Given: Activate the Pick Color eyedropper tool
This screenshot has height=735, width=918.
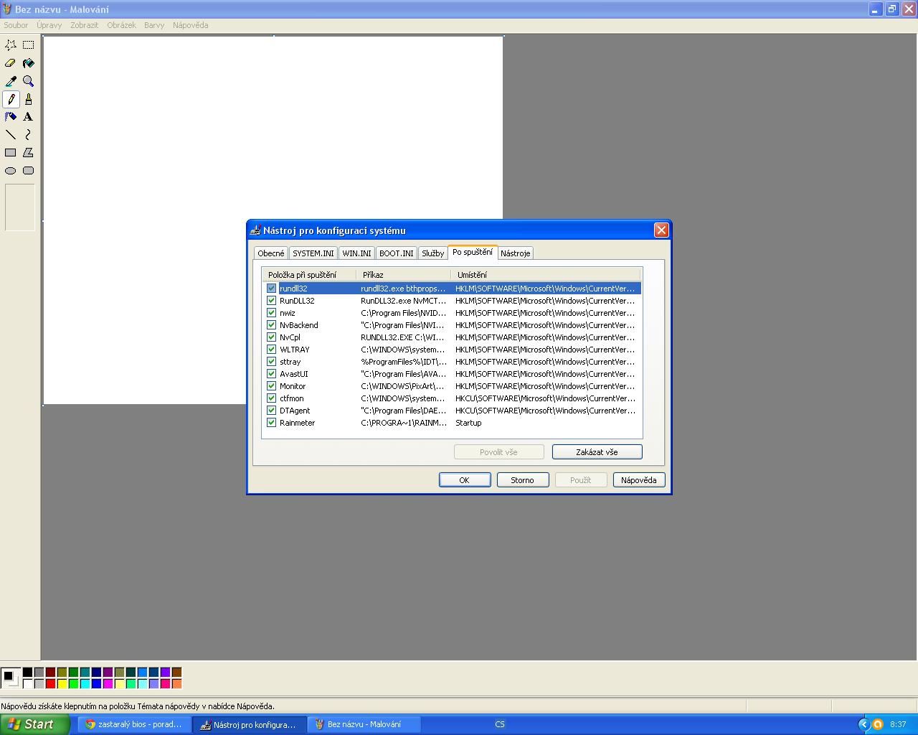Looking at the screenshot, I should point(11,81).
